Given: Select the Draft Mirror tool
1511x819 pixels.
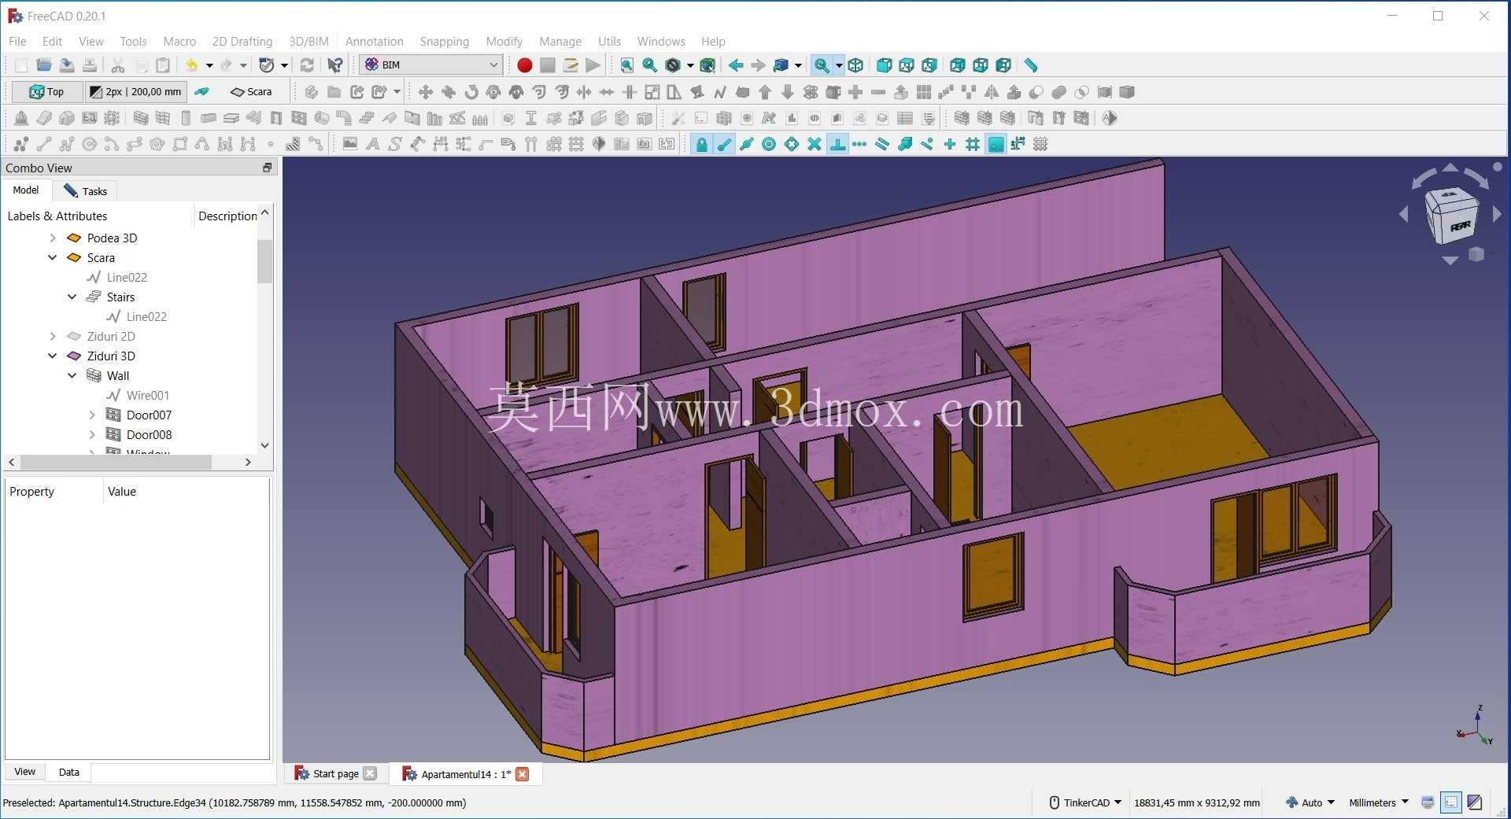Looking at the screenshot, I should pos(992,92).
